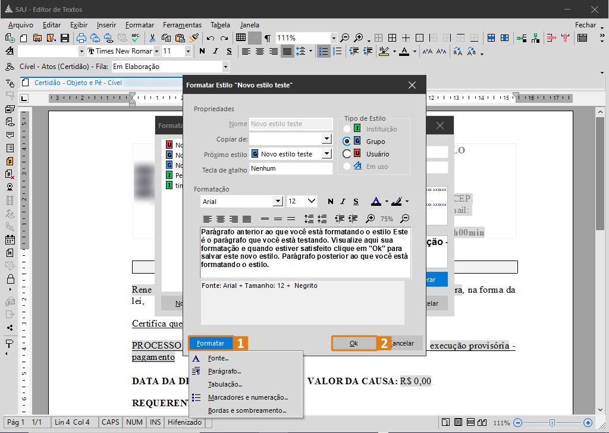Open the Ferramentas menu
609x433 pixels.
point(182,25)
